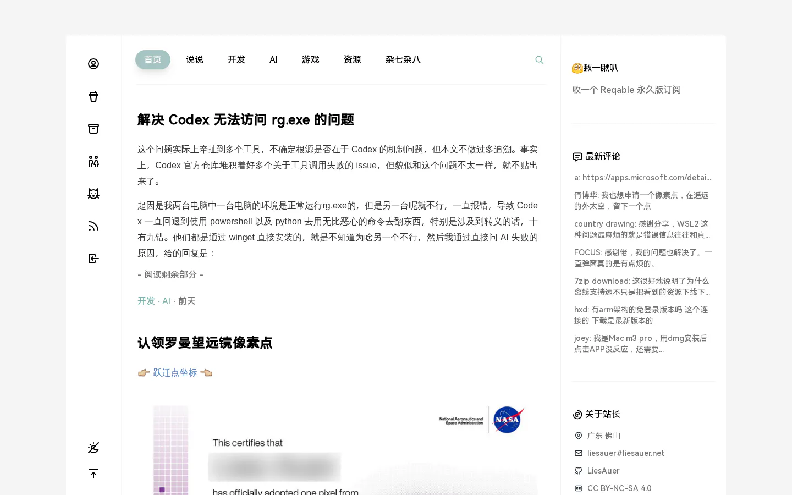
Task: Click the 广东 佛山 location entry
Action: click(604, 436)
